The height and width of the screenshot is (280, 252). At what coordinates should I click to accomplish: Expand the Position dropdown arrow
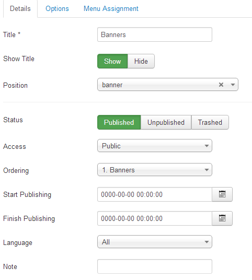[x=233, y=85]
